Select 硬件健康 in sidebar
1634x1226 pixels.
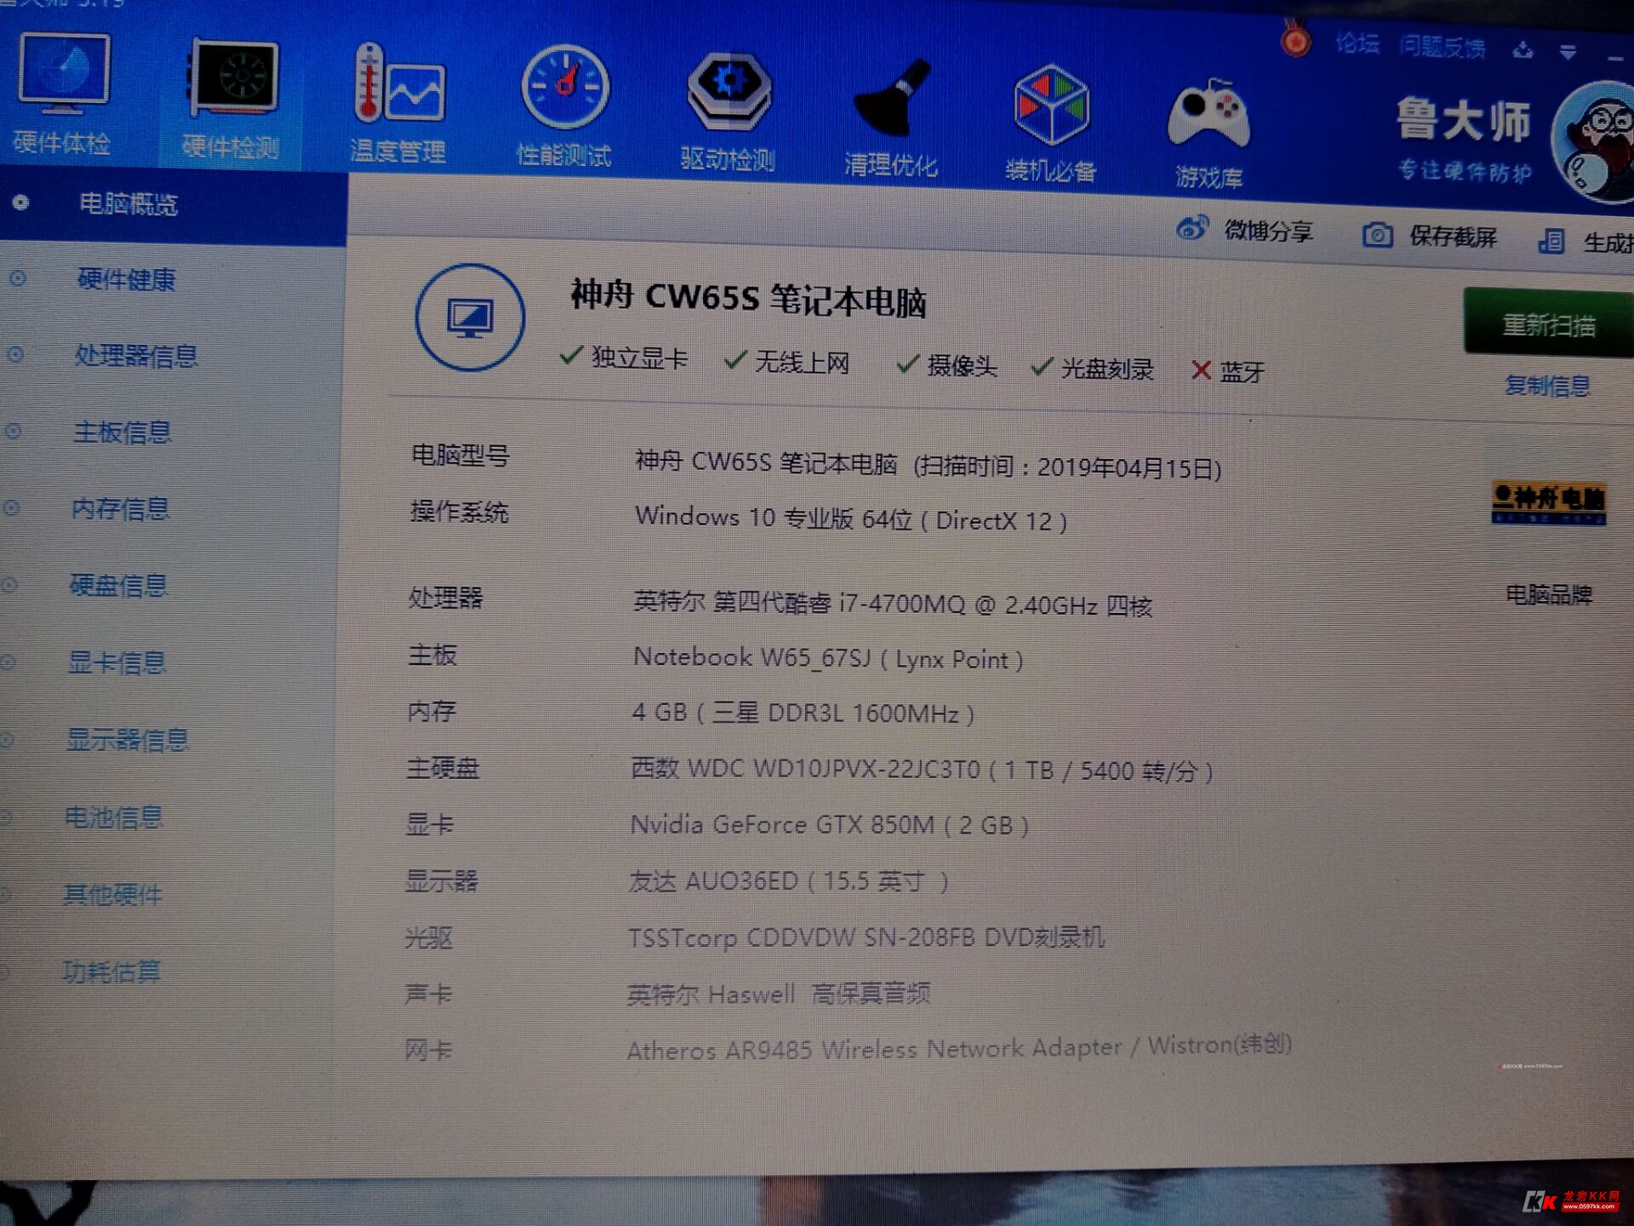pos(126,279)
